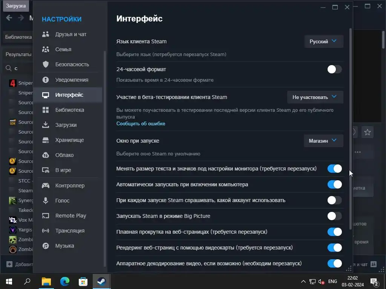Viewport: 386px width, 289px height.
Task: Click the Контроллер gamepad icon
Action: point(46,186)
